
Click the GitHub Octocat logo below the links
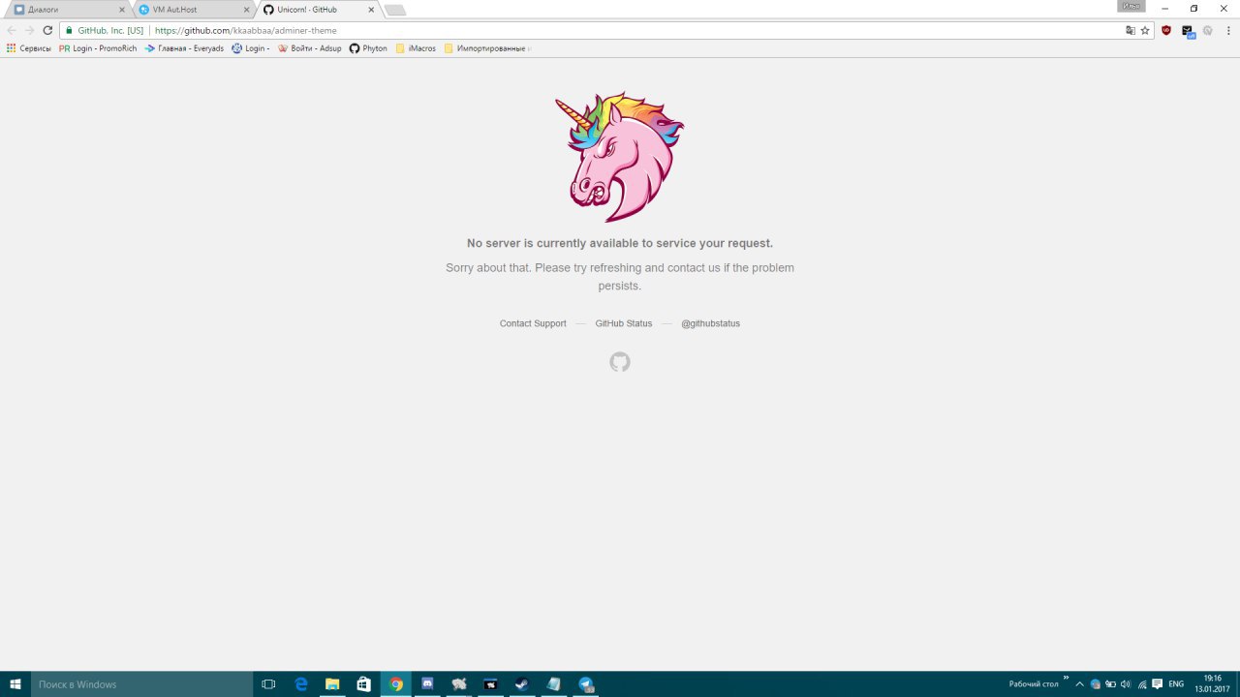pyautogui.click(x=620, y=362)
